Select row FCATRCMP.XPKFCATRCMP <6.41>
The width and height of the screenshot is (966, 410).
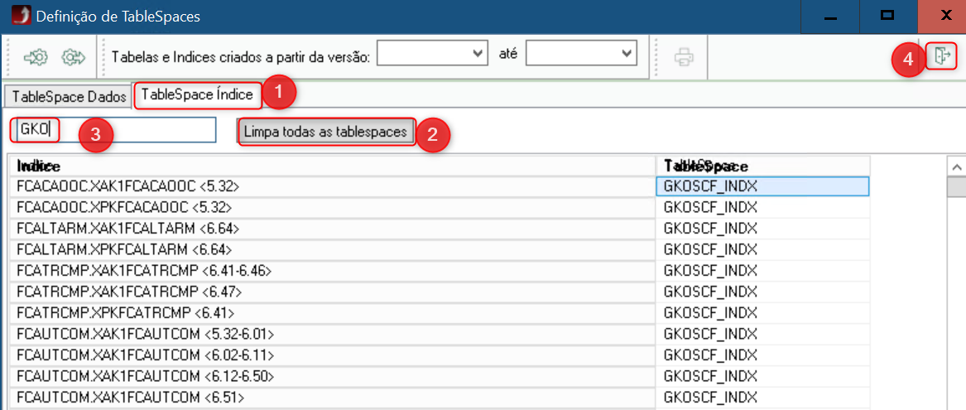tap(333, 312)
